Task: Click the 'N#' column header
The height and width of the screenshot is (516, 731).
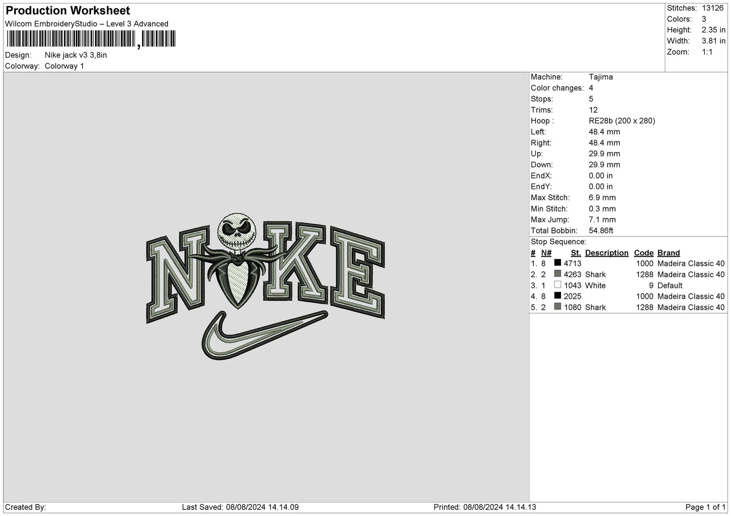Action: [x=546, y=253]
